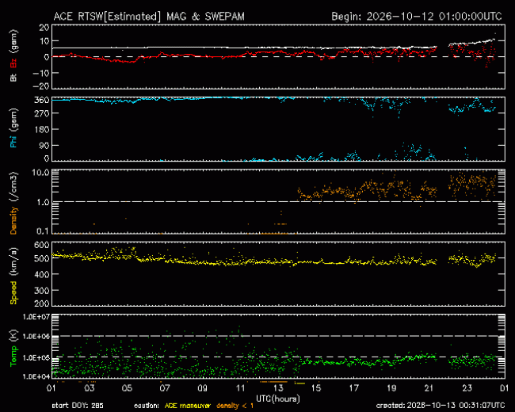Viewport: 515px width, 412px height.
Task: Click the '21' hour tick label
Action: (429, 388)
